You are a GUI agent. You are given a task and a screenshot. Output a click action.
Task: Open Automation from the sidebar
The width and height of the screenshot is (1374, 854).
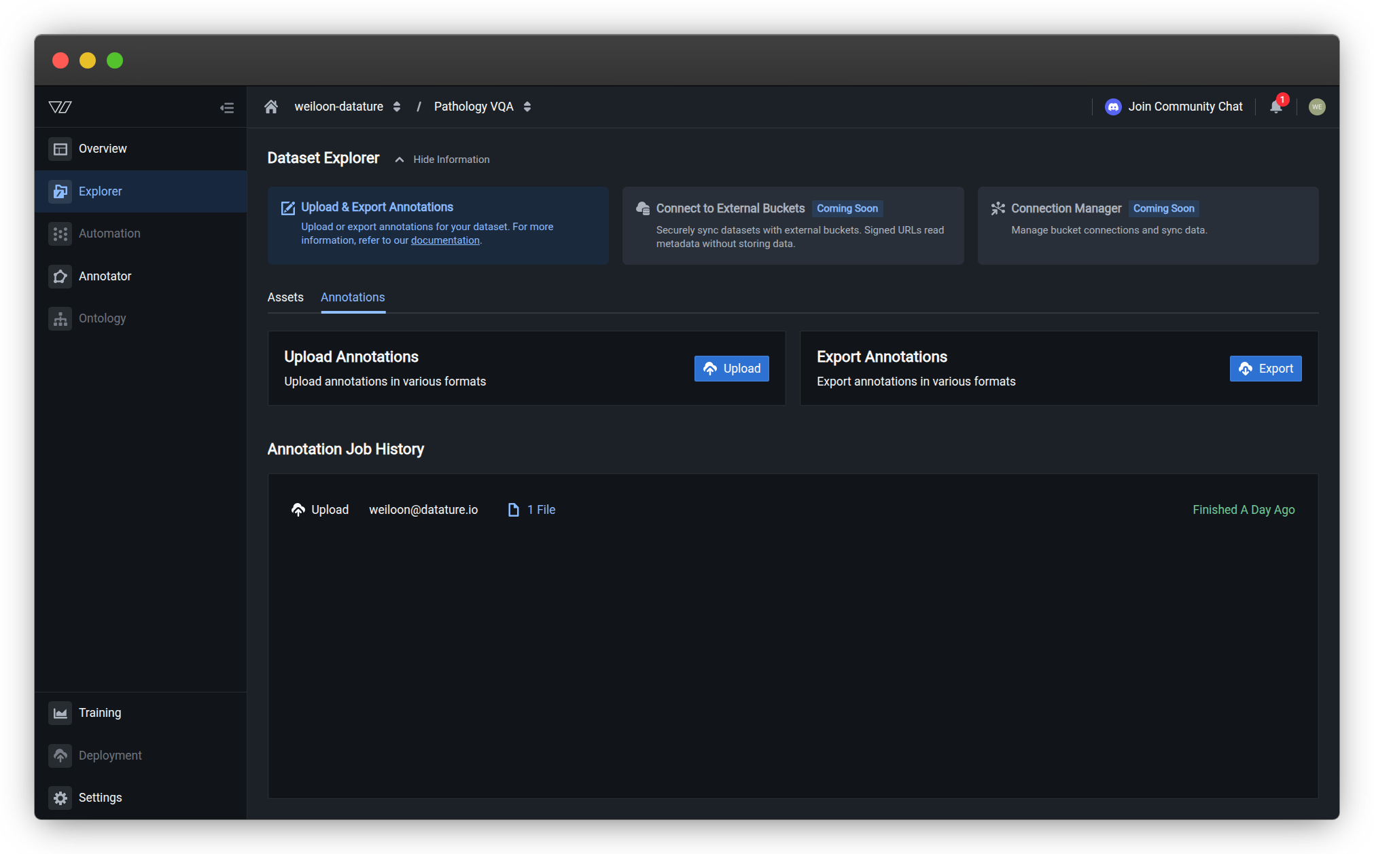pos(109,233)
